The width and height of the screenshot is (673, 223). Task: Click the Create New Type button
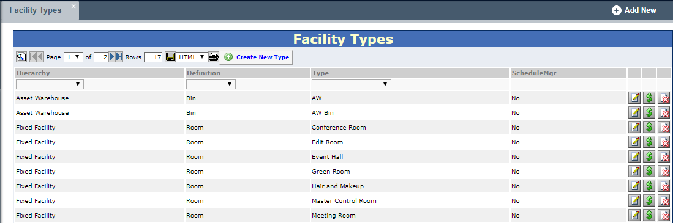[257, 57]
